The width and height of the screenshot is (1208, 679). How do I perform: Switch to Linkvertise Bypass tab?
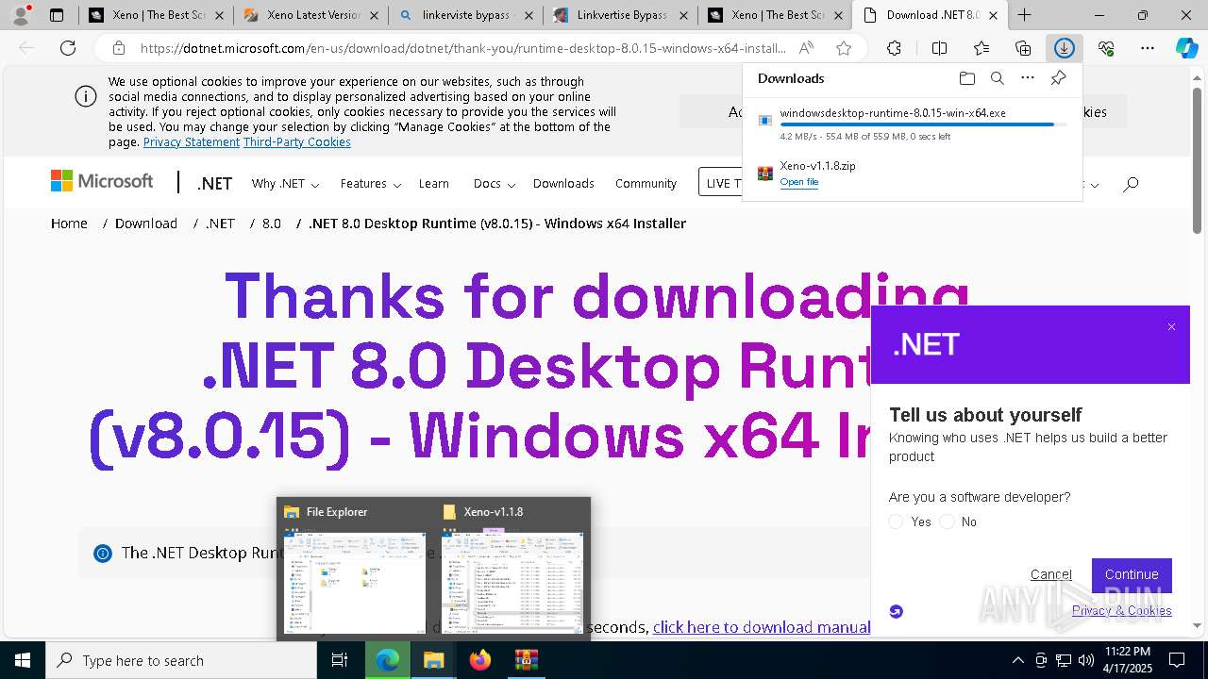click(620, 15)
